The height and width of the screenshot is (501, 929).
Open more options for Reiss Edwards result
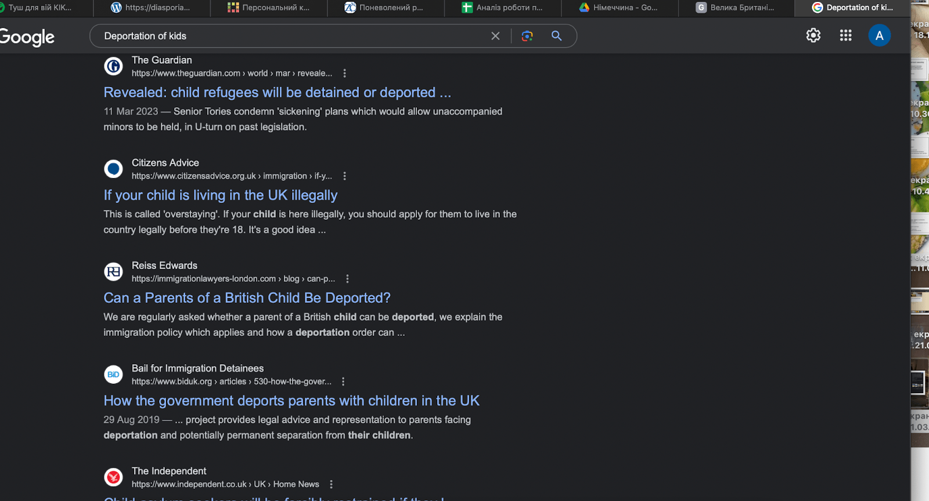(347, 279)
